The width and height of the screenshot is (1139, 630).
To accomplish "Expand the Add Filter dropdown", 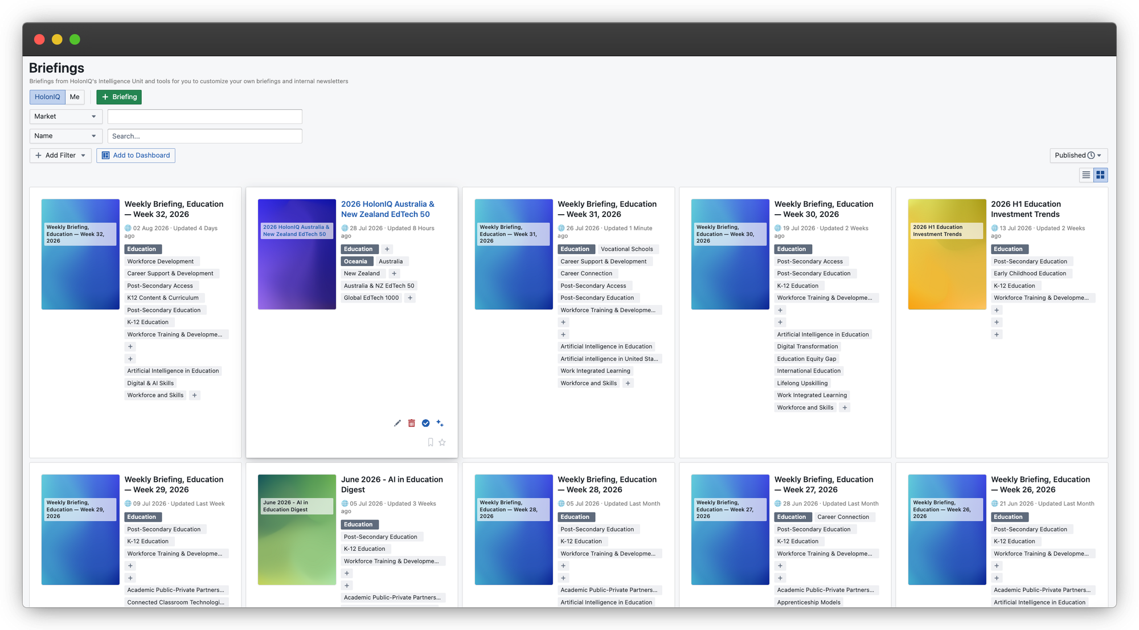I will [x=60, y=156].
